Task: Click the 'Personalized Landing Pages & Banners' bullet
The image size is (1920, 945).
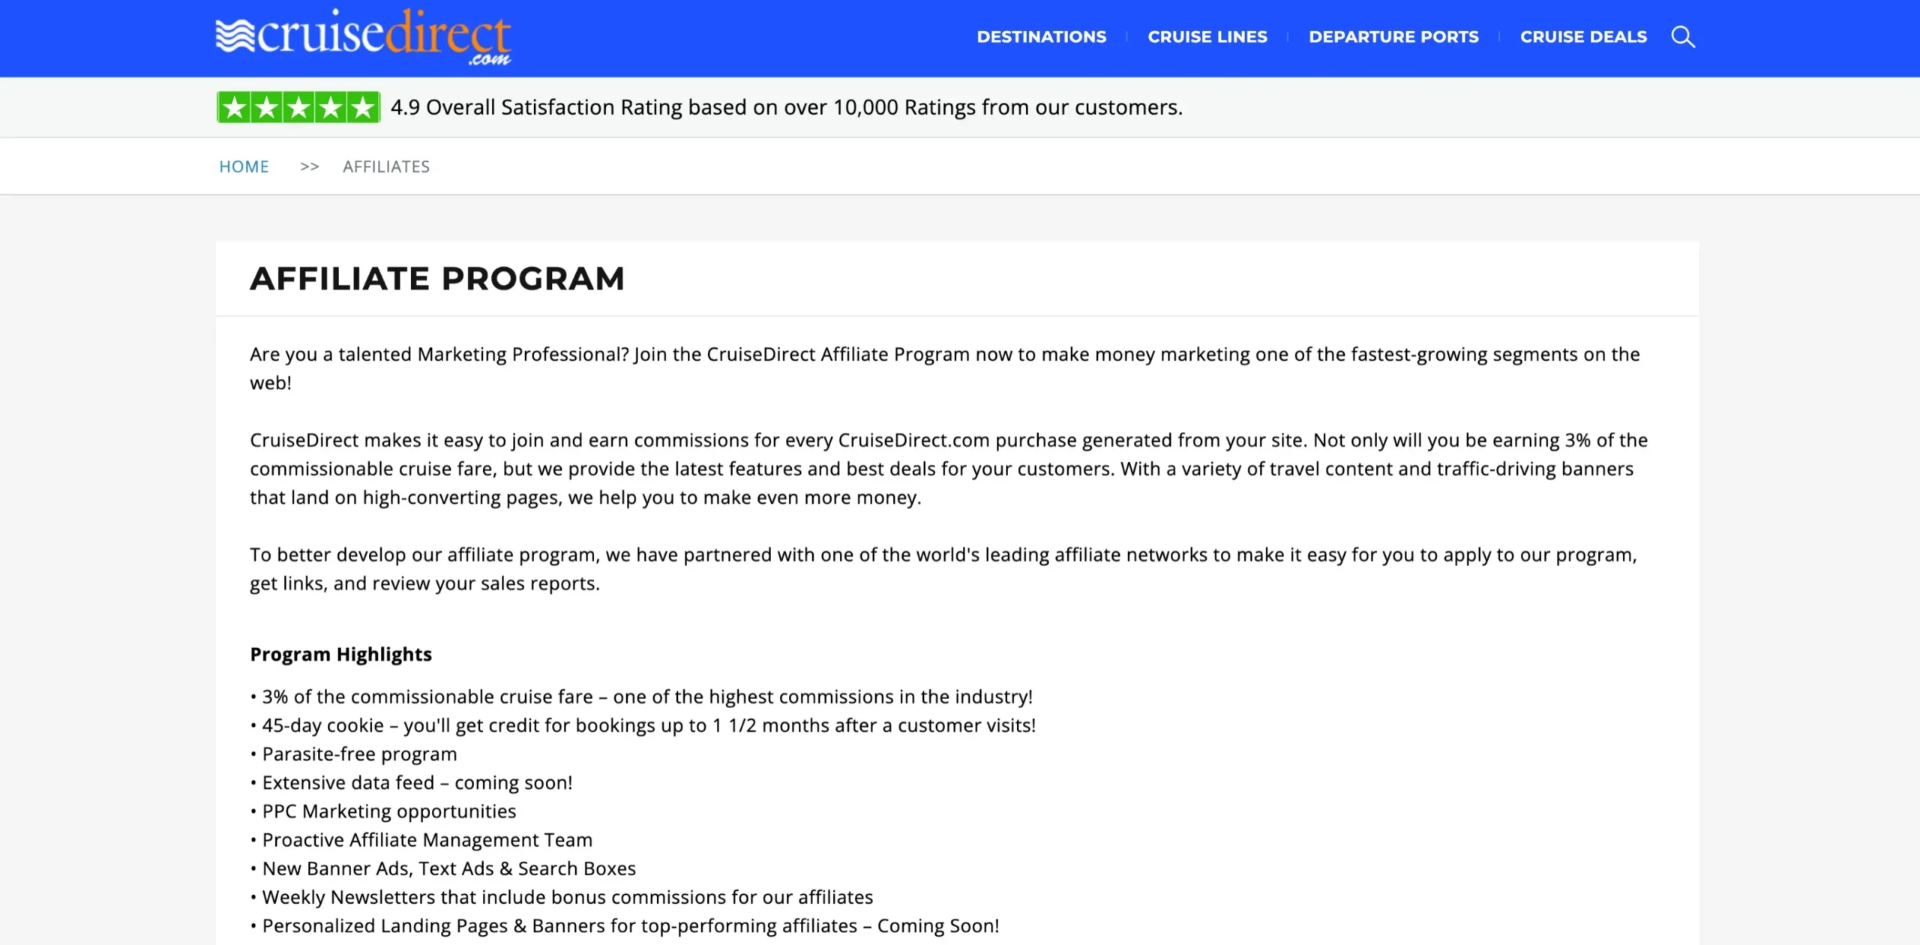Action: pyautogui.click(x=625, y=925)
